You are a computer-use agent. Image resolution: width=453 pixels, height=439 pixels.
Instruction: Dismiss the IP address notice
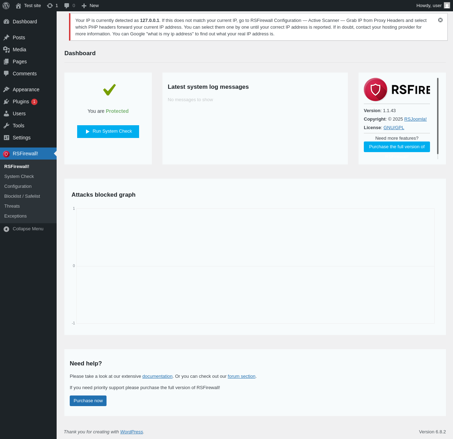[x=440, y=20]
